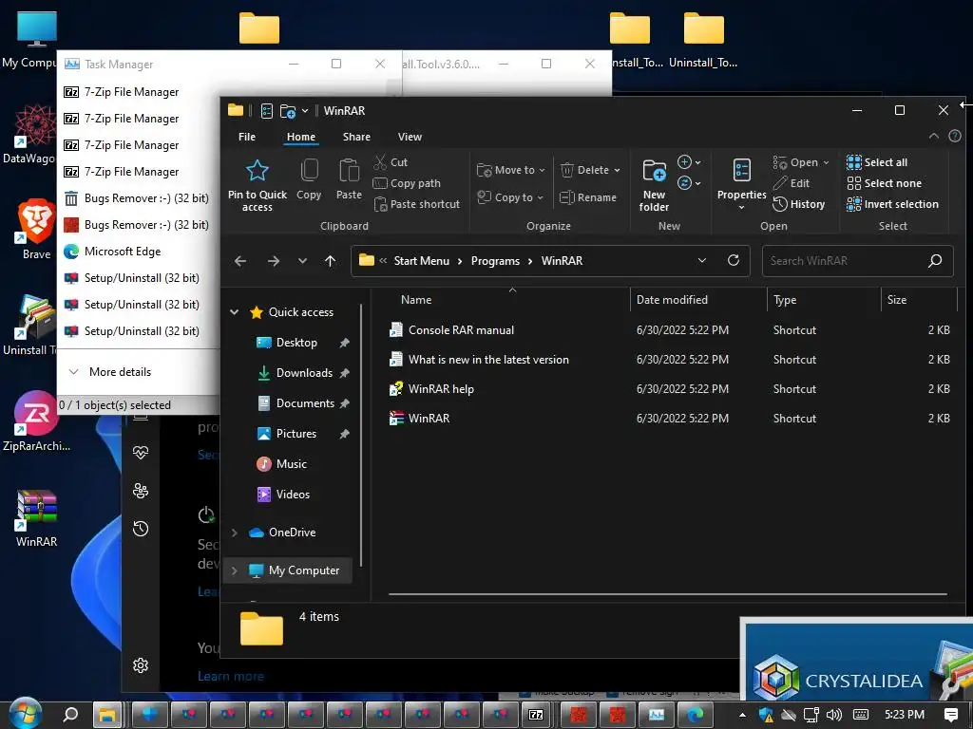Go up one folder level
Image resolution: width=973 pixels, height=729 pixels.
330,261
